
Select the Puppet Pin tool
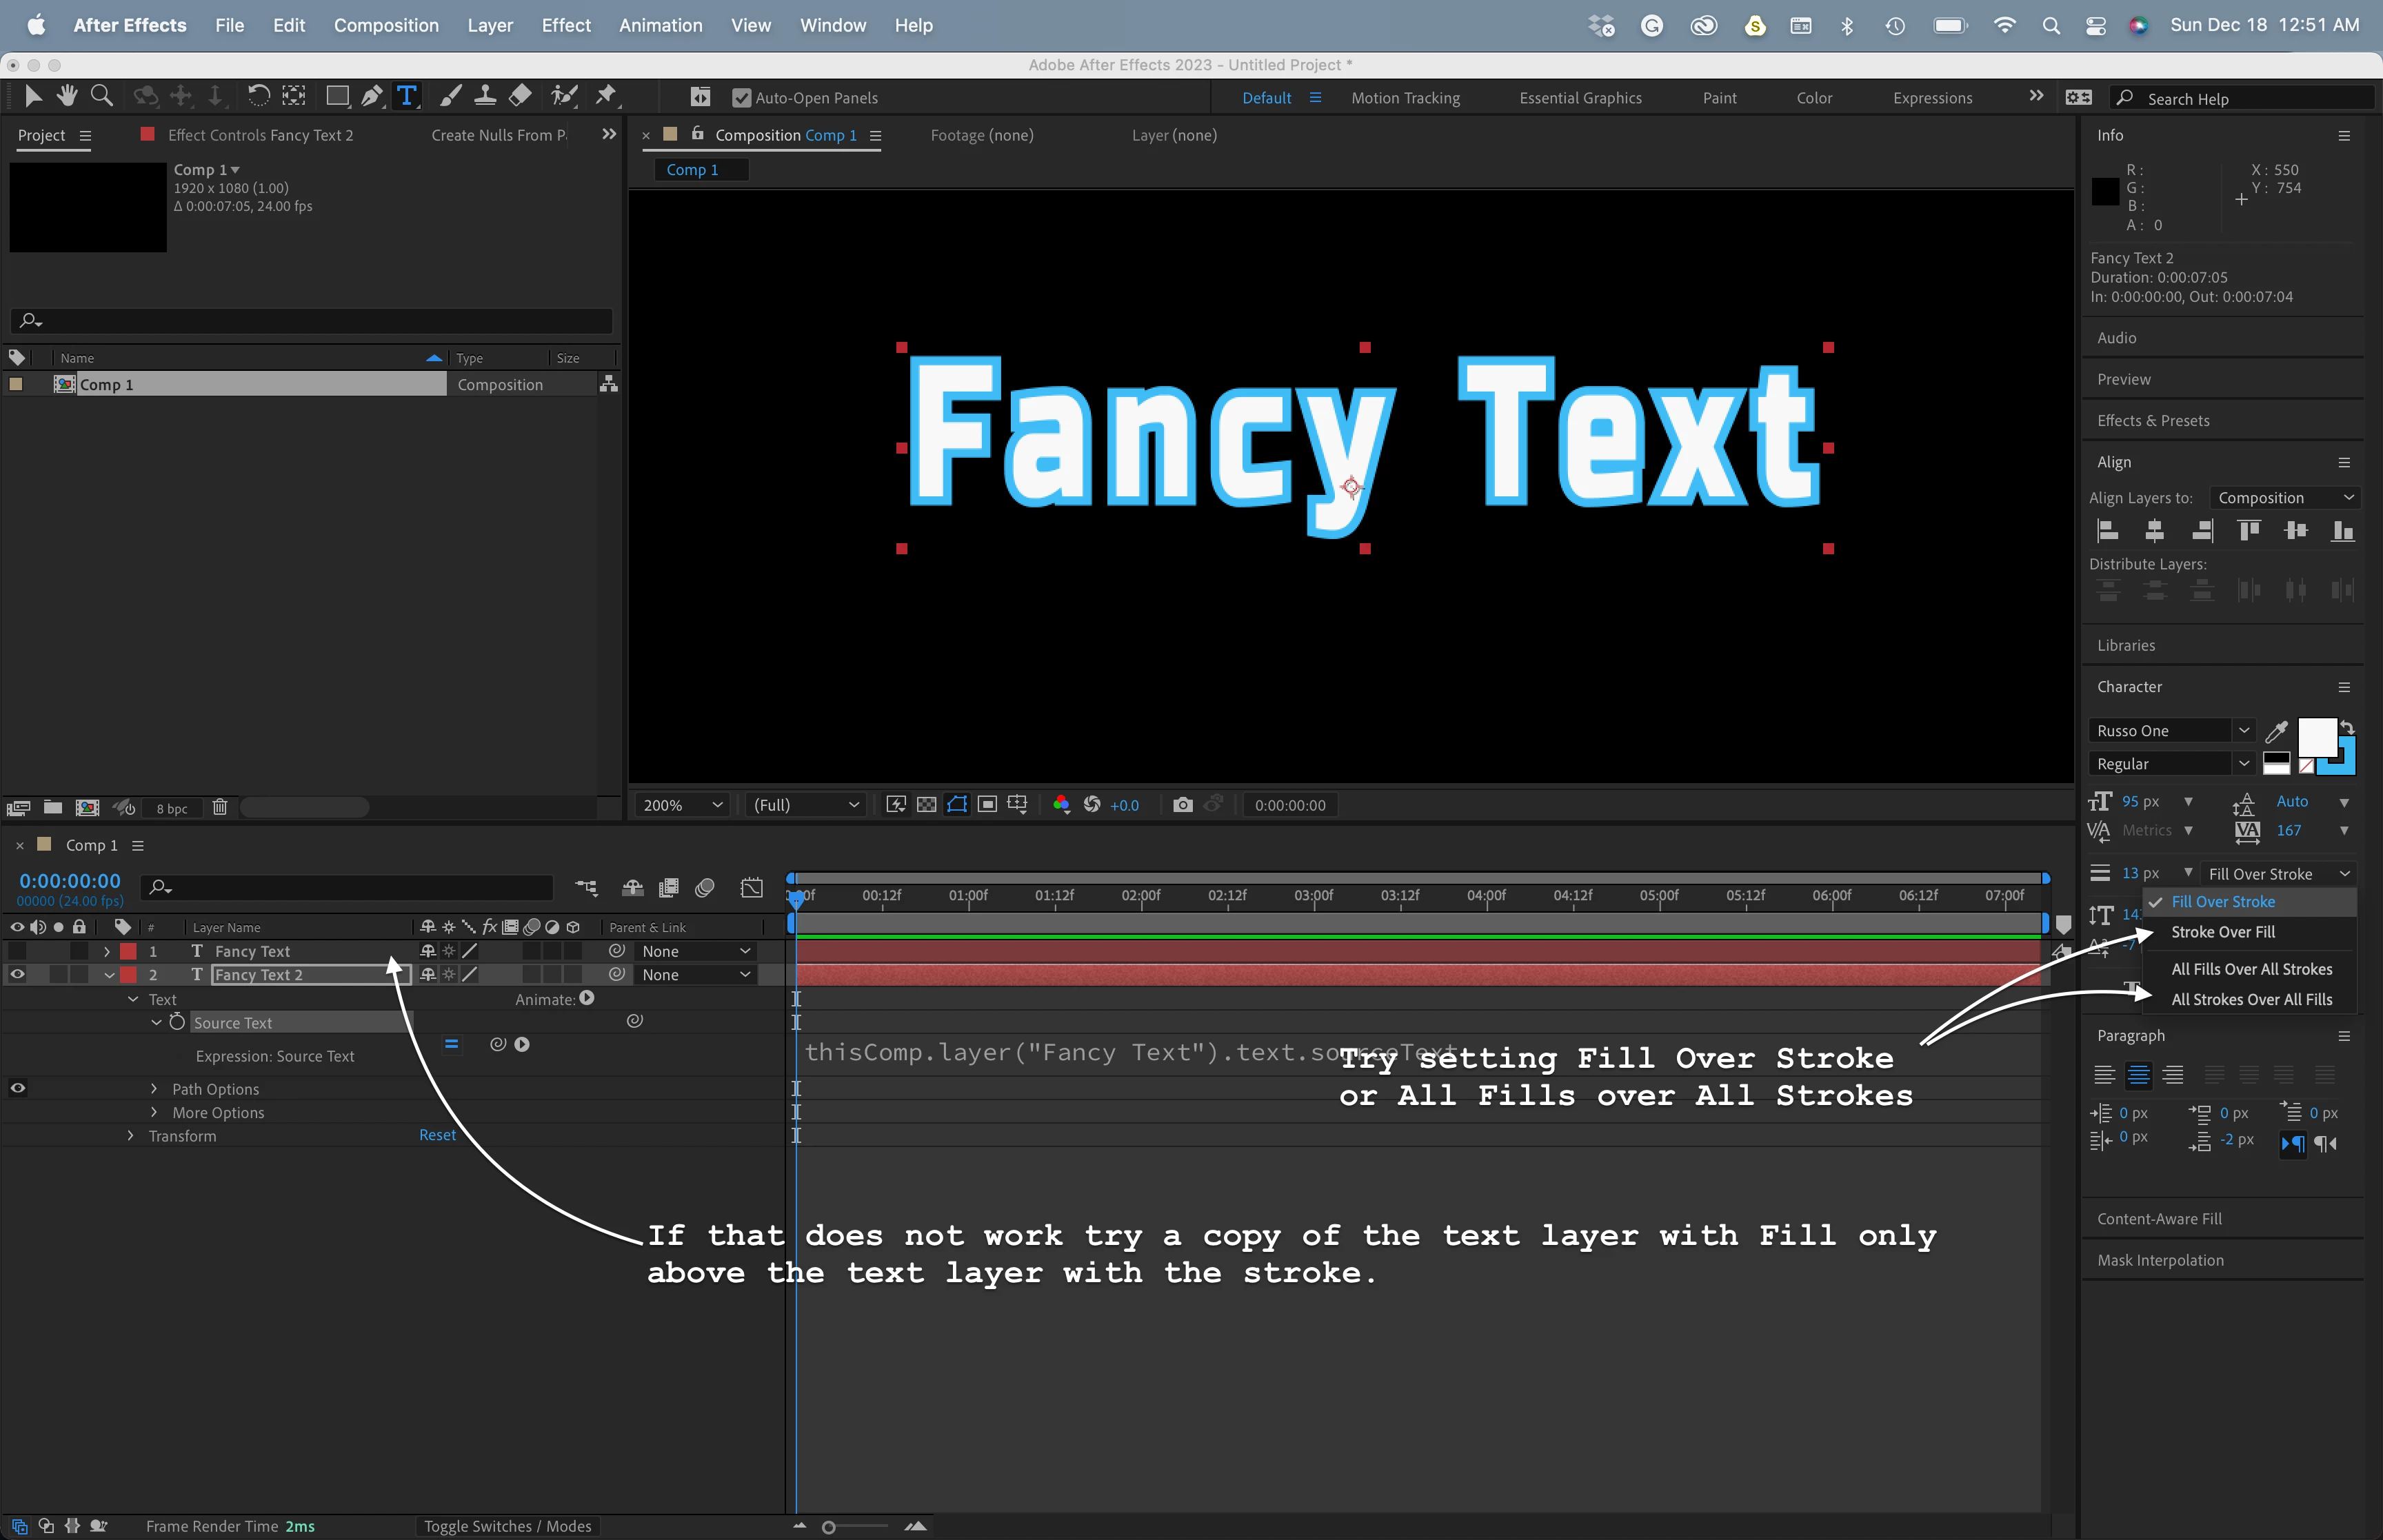coord(606,96)
